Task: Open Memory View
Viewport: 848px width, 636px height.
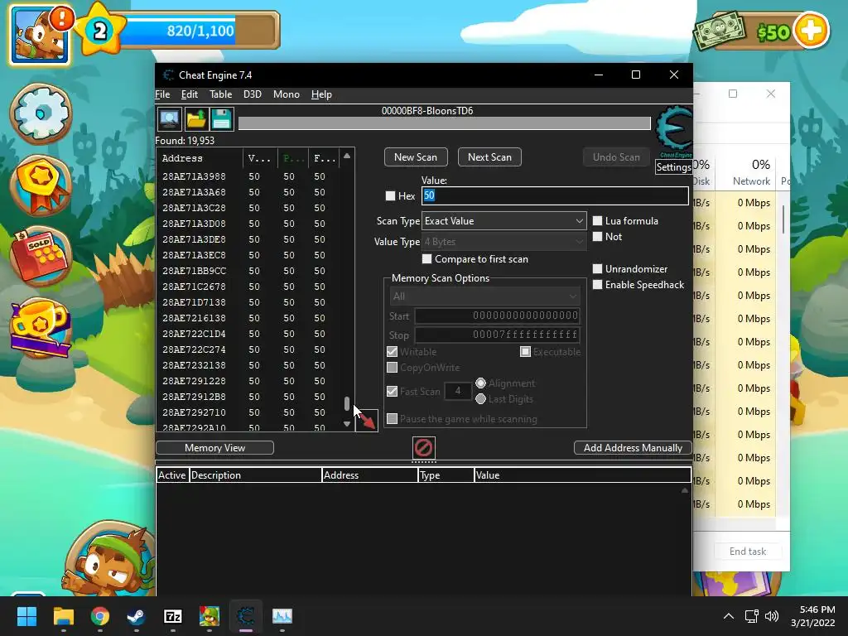Action: click(214, 448)
